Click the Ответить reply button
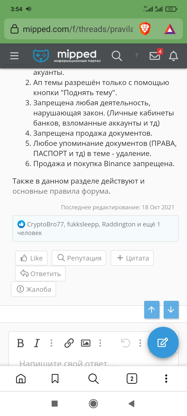187x416 pixels. point(40,274)
